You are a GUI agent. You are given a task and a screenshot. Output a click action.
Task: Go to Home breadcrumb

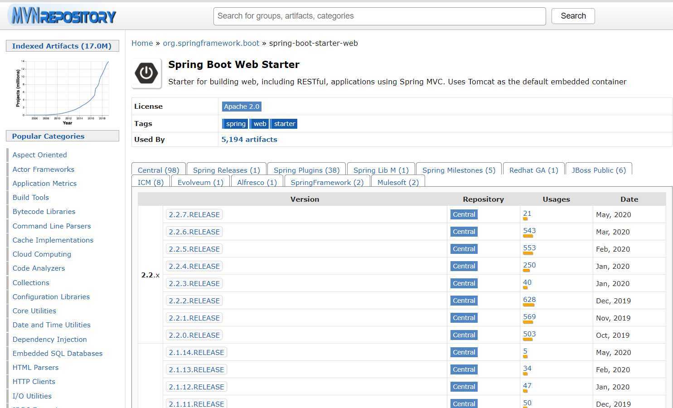(142, 43)
